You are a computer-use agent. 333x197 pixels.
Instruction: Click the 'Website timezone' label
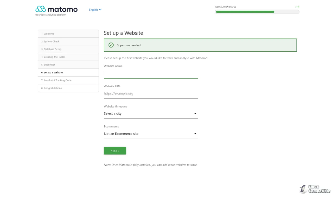[x=116, y=106]
